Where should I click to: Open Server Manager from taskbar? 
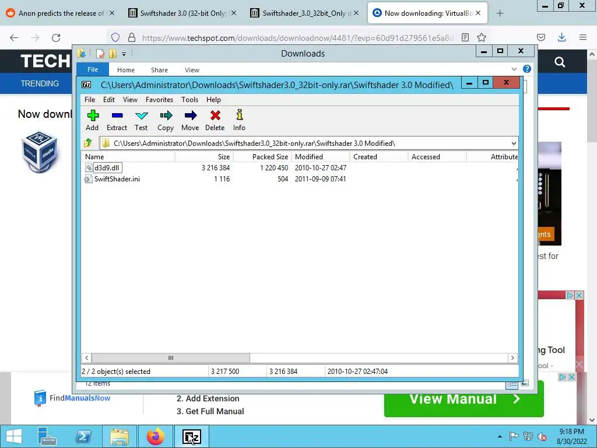[47, 436]
